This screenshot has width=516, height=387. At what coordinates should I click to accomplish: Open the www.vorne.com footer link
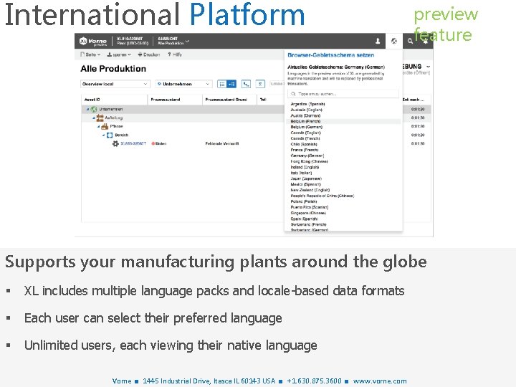(x=380, y=381)
